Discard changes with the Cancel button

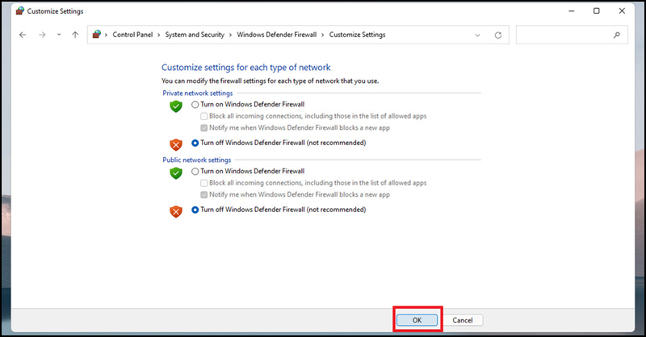[x=463, y=320]
